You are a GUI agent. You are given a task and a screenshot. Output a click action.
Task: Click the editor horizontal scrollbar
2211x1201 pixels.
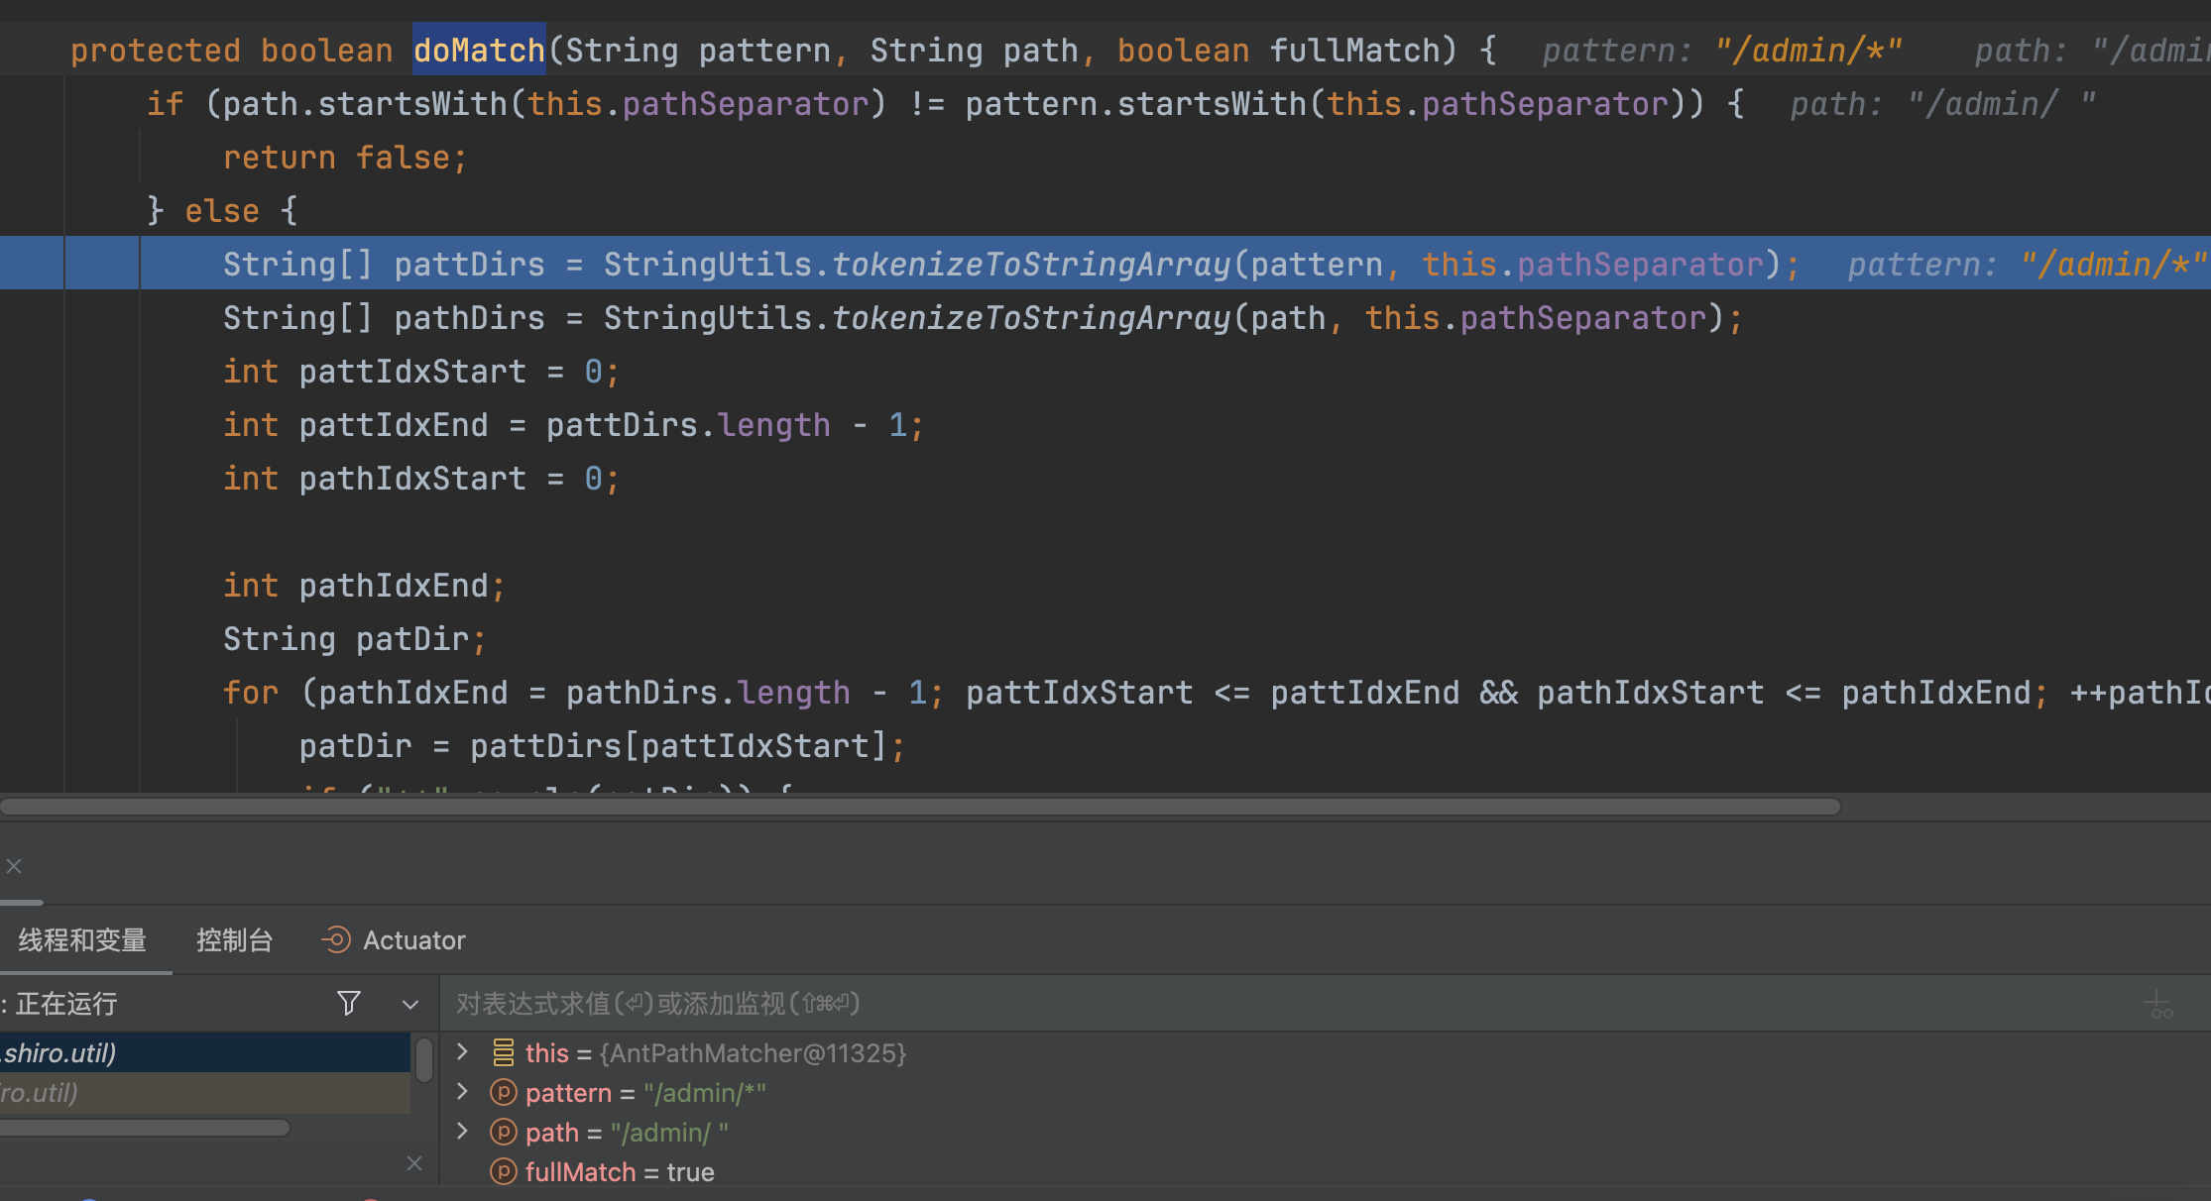[920, 807]
